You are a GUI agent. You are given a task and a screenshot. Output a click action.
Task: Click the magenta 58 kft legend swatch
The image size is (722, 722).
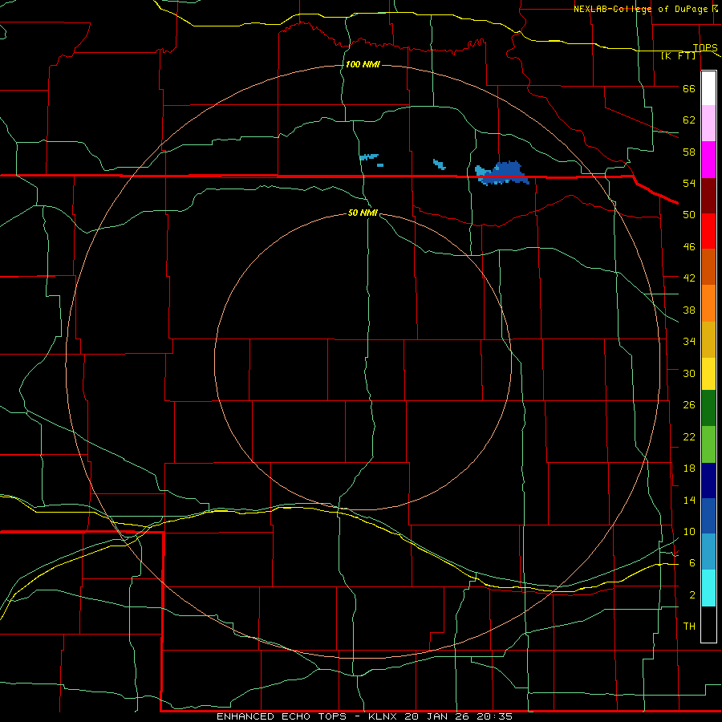[708, 160]
